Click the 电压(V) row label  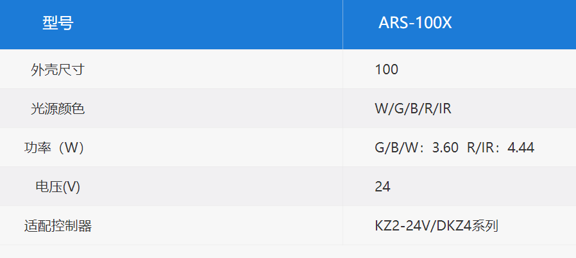tap(58, 187)
